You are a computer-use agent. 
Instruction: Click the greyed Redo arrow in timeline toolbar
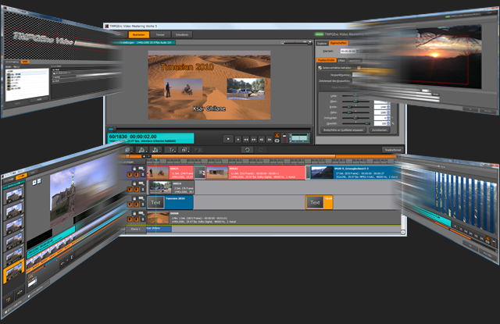point(261,150)
